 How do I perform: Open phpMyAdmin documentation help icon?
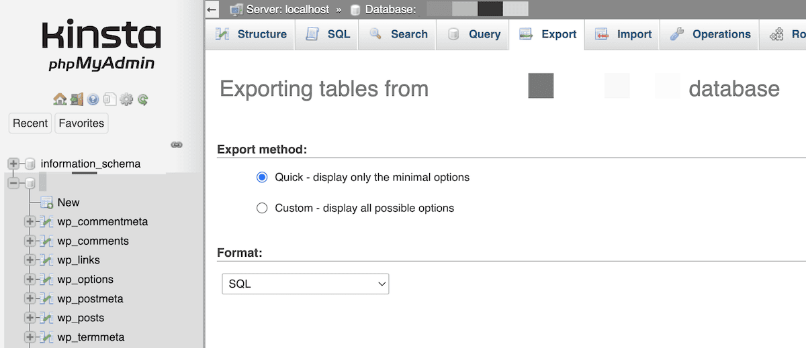click(x=93, y=100)
